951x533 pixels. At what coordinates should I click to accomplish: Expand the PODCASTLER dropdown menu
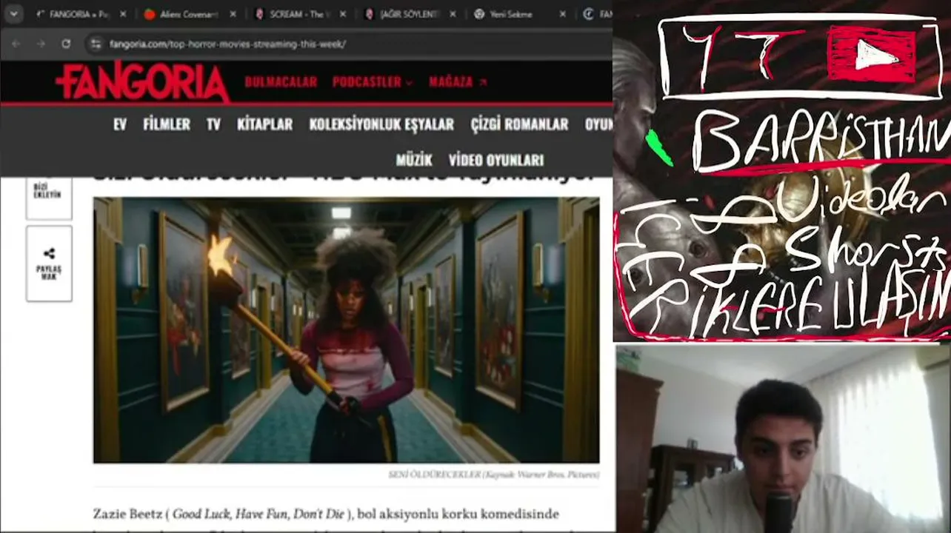click(373, 82)
